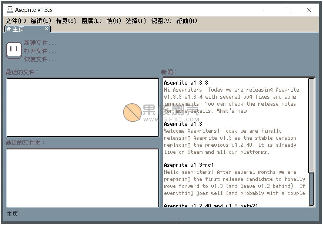Click inside the 最近的文件夹 list box
The image size is (323, 225).
(83, 178)
